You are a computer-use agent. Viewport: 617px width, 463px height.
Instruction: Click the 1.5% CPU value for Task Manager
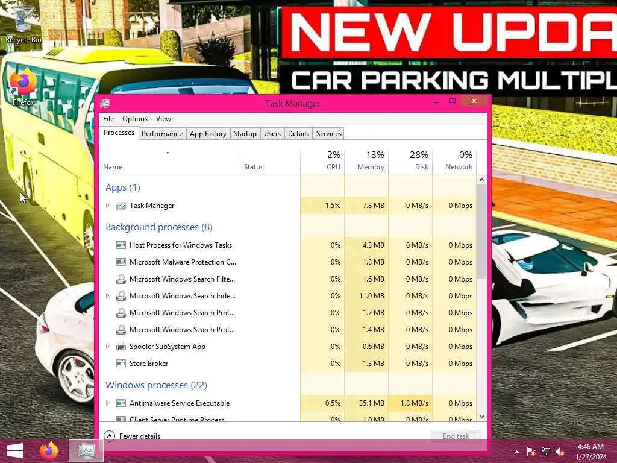pos(333,206)
